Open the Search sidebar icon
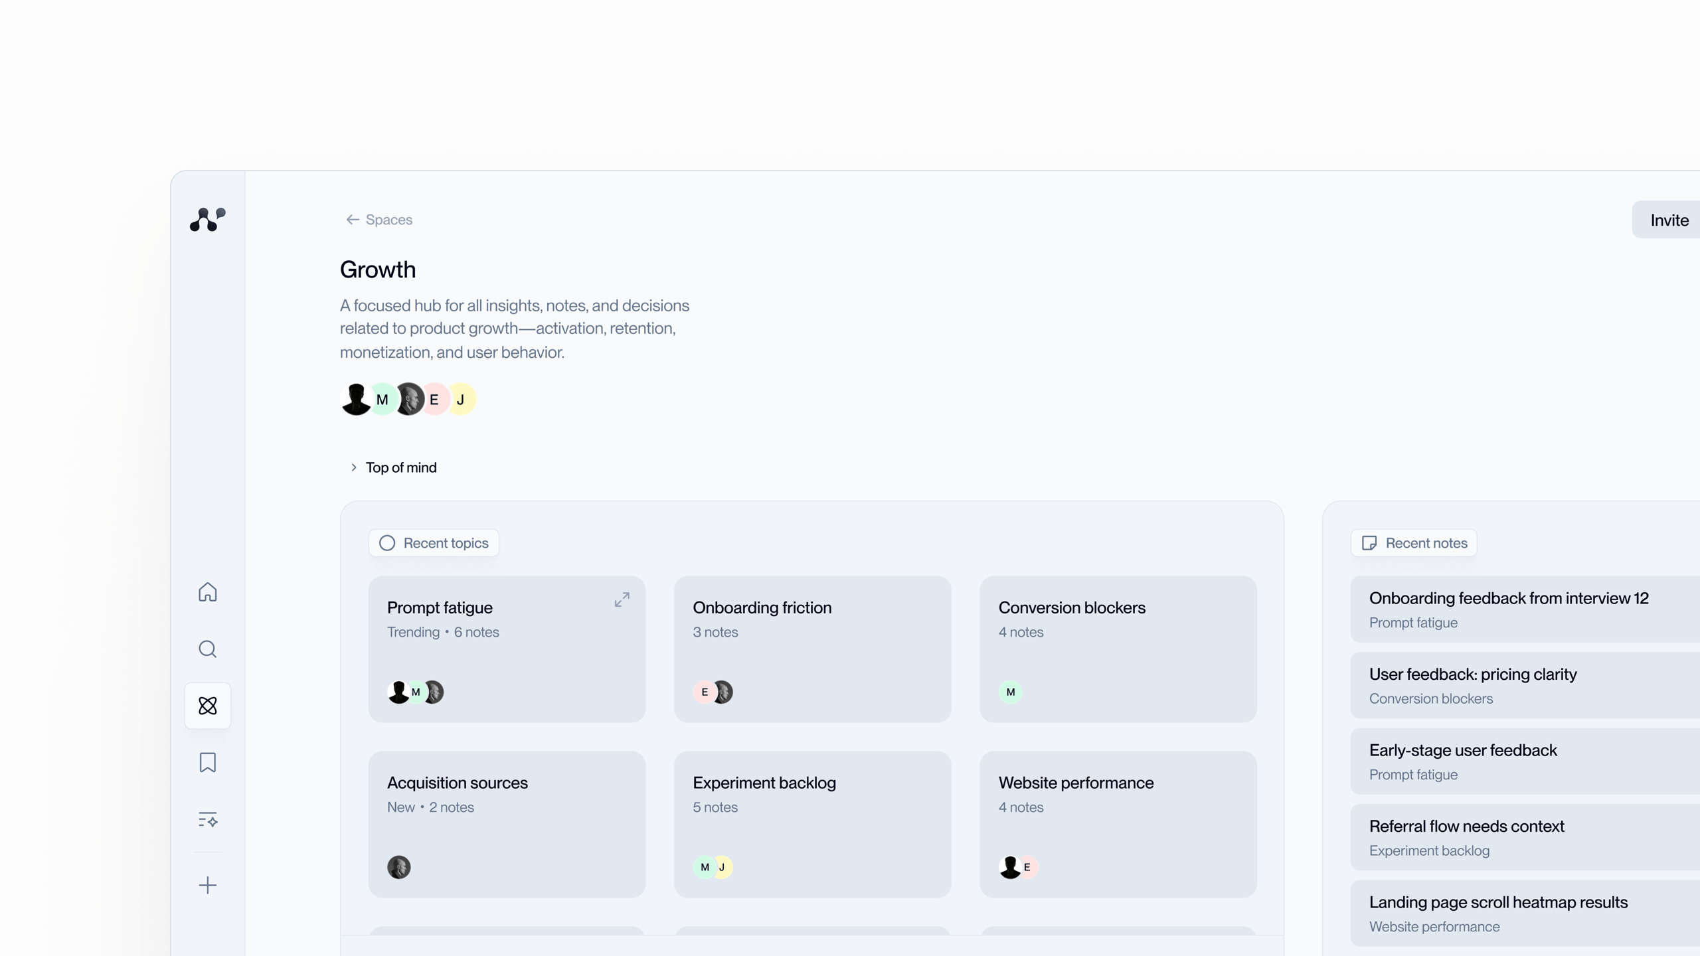The height and width of the screenshot is (956, 1700). click(207, 649)
